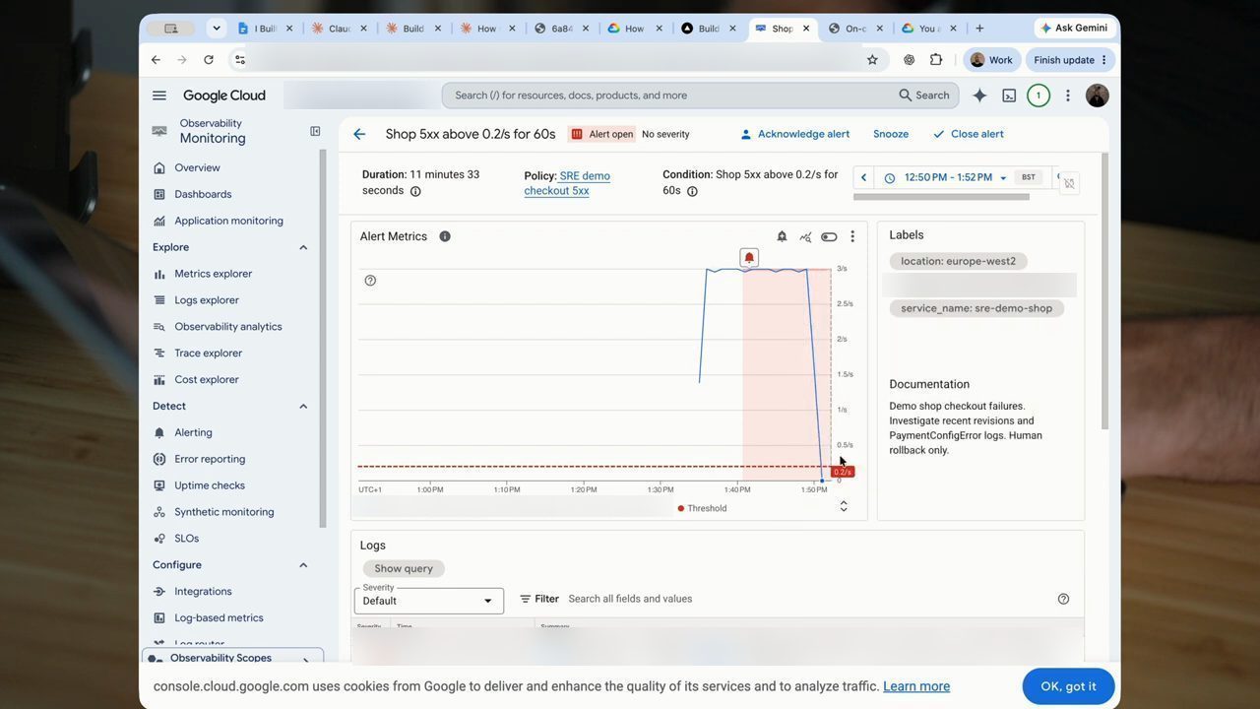Open help icon in chart corner
This screenshot has height=709, width=1260.
pos(370,281)
